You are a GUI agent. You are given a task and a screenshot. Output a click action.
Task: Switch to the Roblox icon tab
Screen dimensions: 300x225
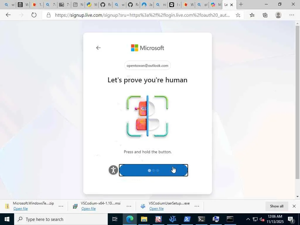pos(174,5)
